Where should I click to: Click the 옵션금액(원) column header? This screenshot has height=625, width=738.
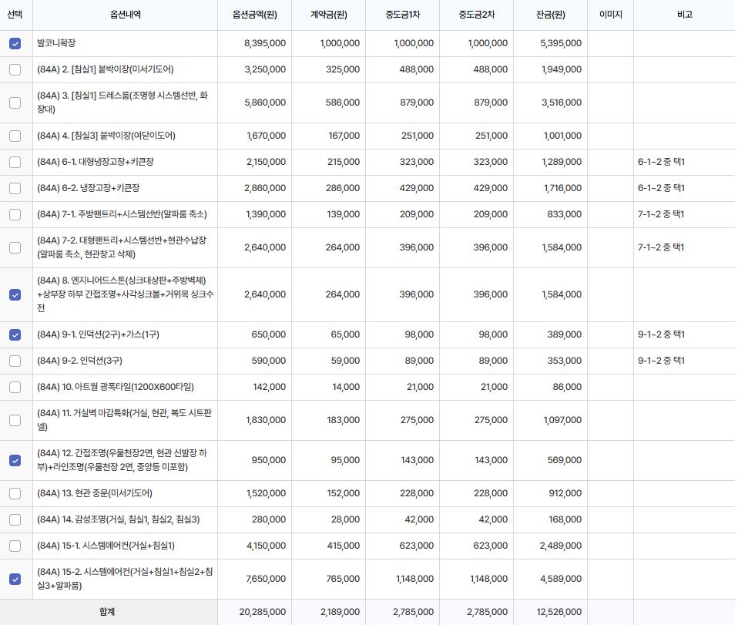tap(255, 15)
